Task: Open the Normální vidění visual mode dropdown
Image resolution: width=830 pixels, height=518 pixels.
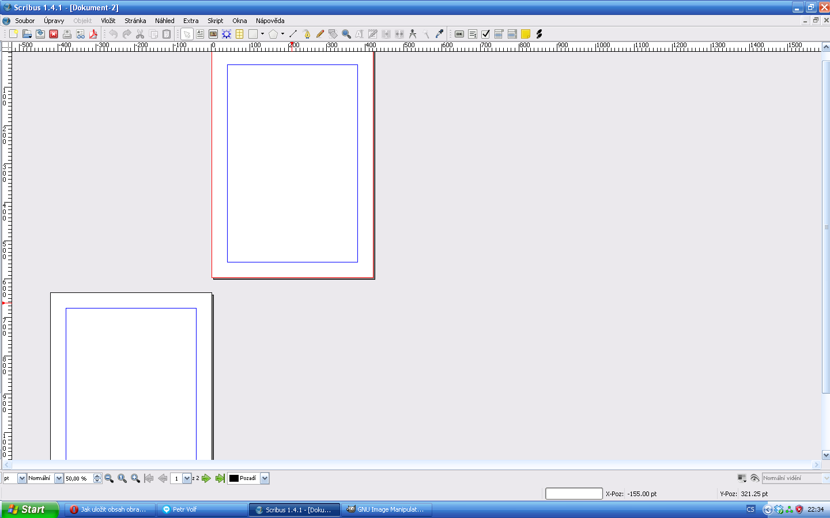Action: click(796, 478)
